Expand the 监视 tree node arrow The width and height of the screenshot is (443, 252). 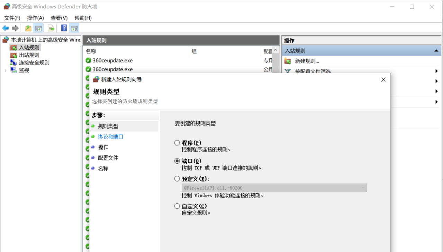tap(6, 70)
